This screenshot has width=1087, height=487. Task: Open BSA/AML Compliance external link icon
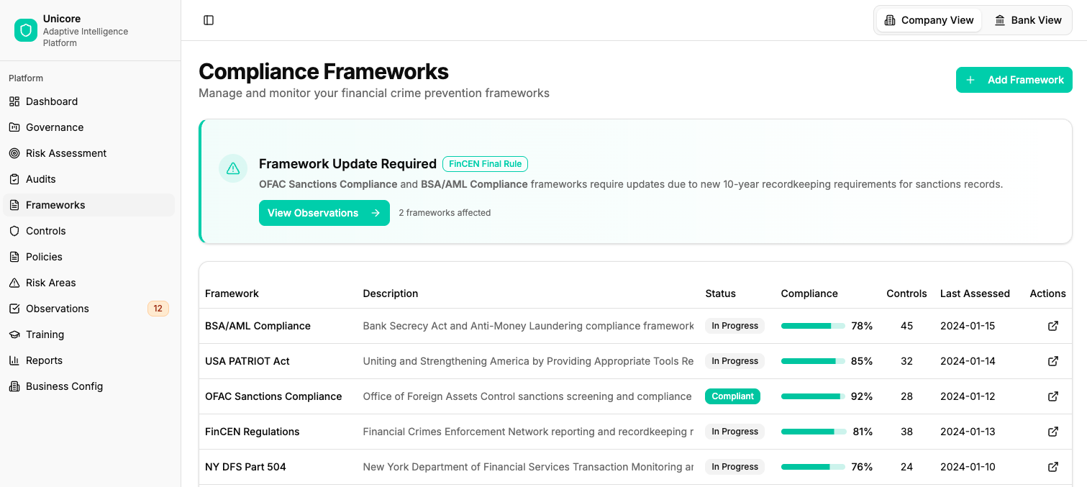coord(1052,326)
